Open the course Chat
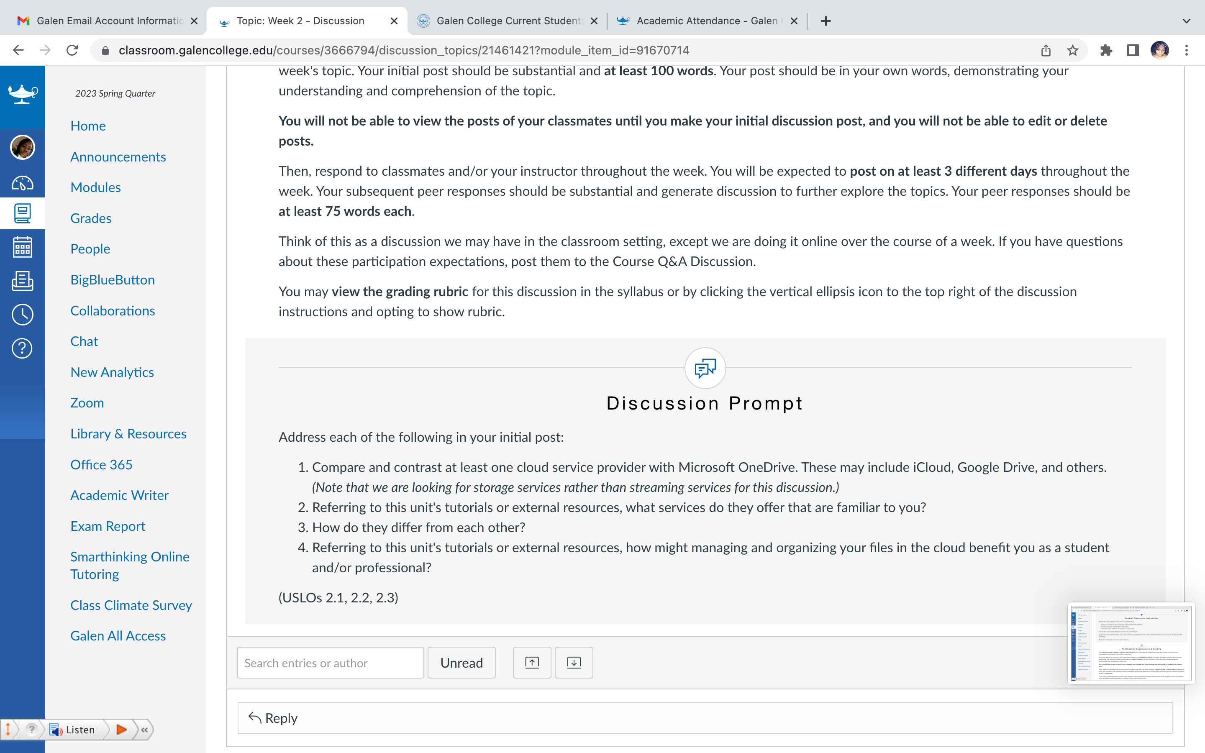 click(x=84, y=342)
